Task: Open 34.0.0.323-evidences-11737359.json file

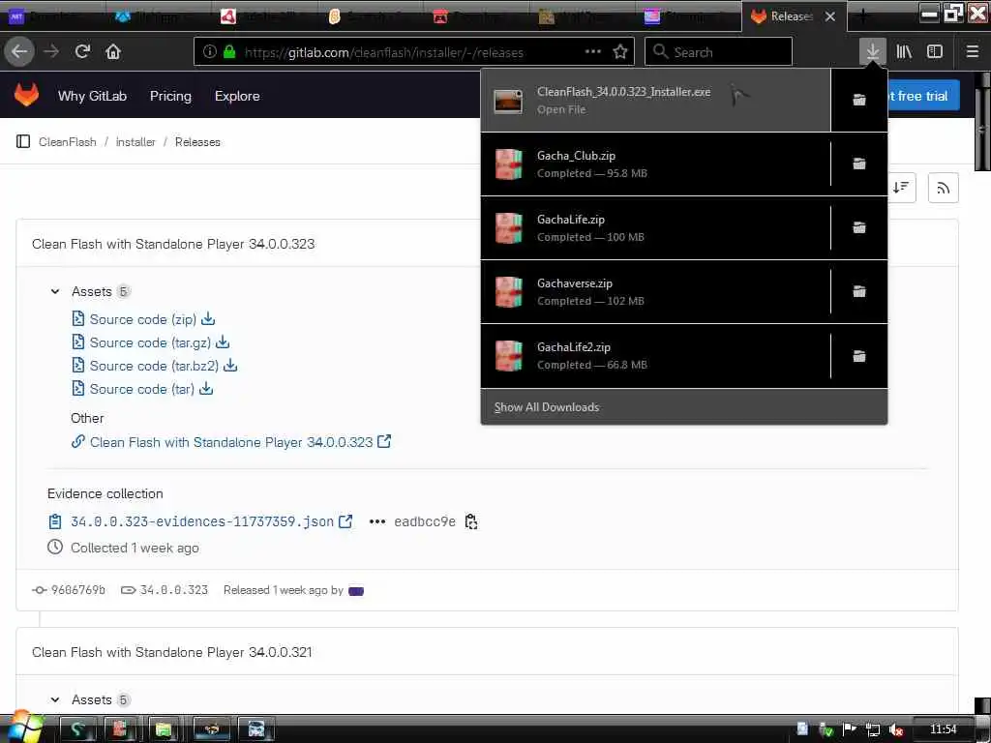Action: pos(201,521)
